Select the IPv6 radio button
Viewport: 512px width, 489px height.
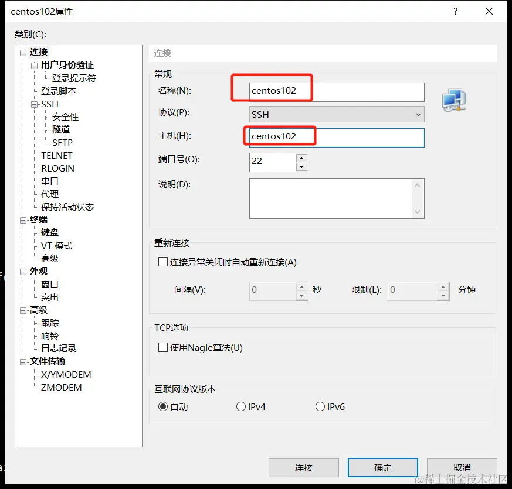320,406
